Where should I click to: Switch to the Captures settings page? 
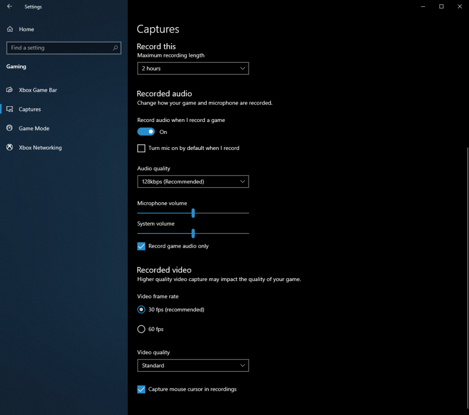(x=31, y=109)
